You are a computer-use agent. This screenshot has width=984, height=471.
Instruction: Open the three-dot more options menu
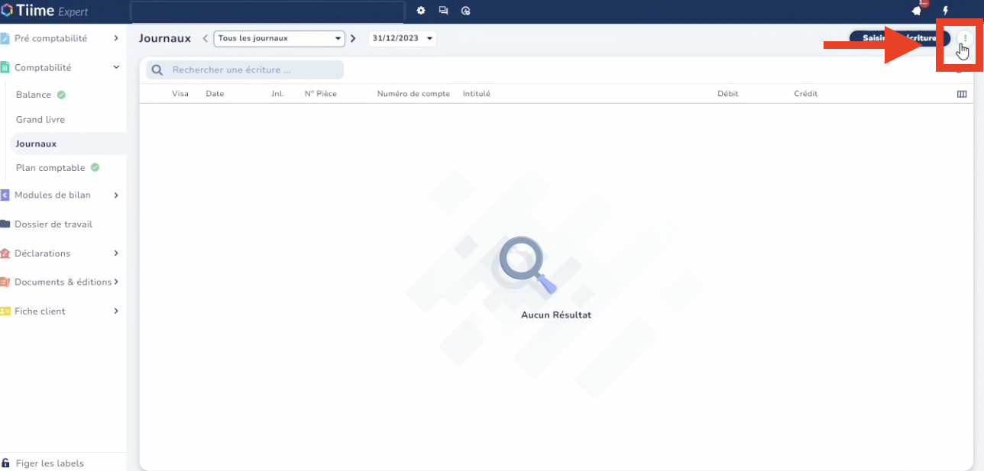click(x=965, y=38)
